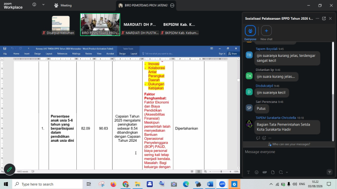
Task: Click Disdukcatpil sender name in chat
Action: coord(264,86)
